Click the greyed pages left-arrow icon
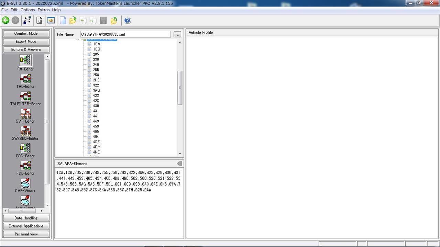The width and height of the screenshot is (440, 247). 83,21
